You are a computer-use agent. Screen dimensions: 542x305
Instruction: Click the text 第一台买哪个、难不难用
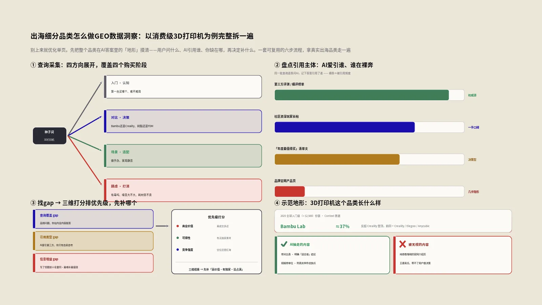tap(126, 91)
